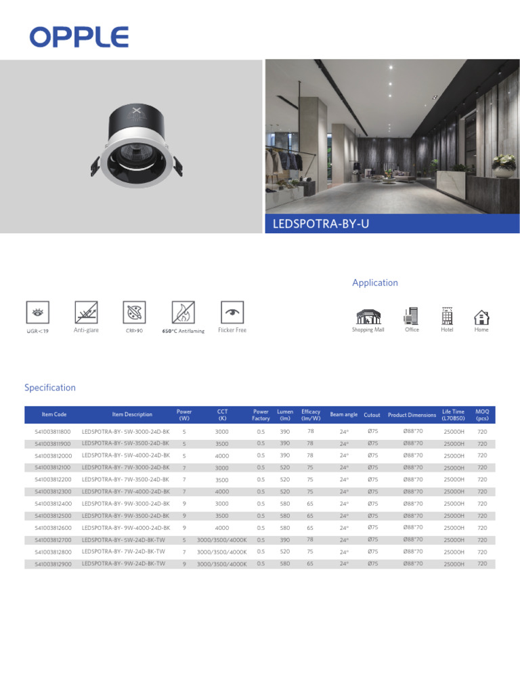Click the downlight product image
The image size is (520, 694).
coord(137,146)
